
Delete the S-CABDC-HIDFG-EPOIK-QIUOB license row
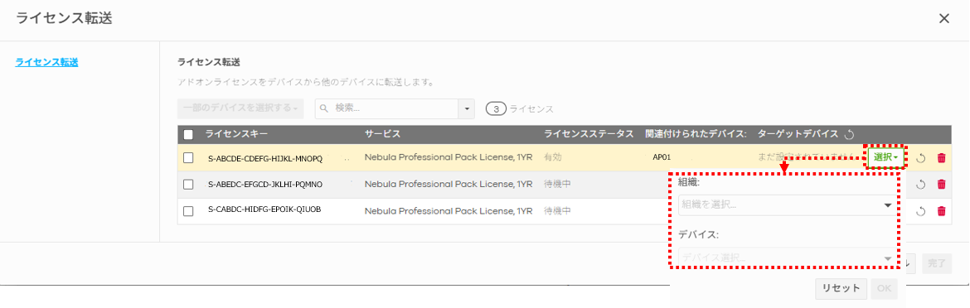(942, 211)
